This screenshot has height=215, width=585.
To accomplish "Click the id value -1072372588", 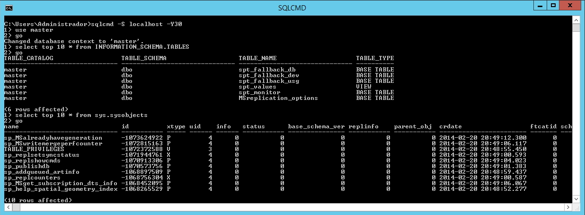I will coord(142,149).
